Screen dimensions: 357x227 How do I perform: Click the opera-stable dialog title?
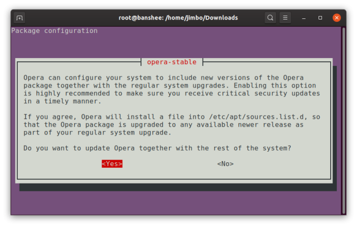(x=172, y=62)
